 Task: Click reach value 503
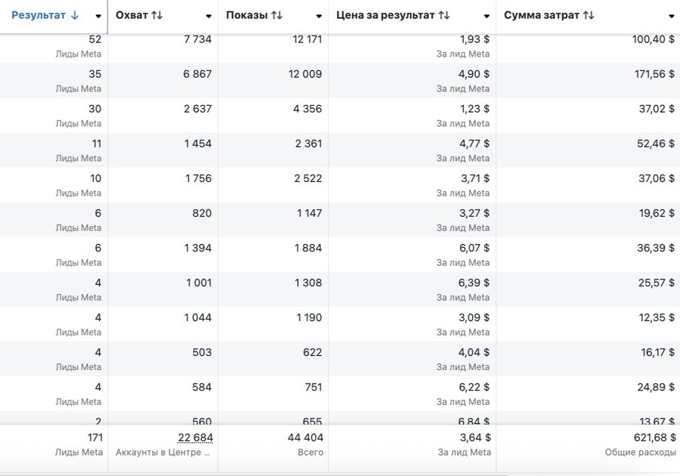[202, 352]
